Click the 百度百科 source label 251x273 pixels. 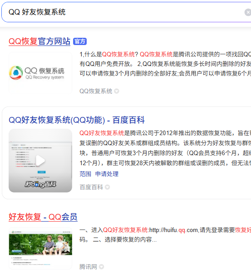[91, 187]
